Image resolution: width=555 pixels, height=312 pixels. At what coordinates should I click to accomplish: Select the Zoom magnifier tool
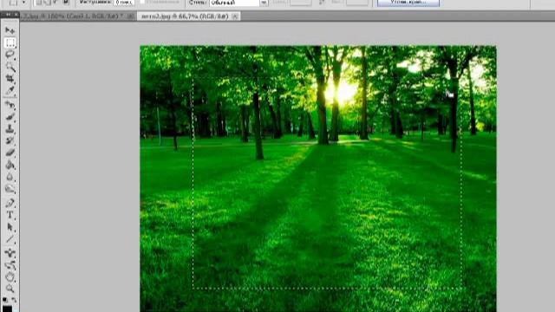click(10, 289)
